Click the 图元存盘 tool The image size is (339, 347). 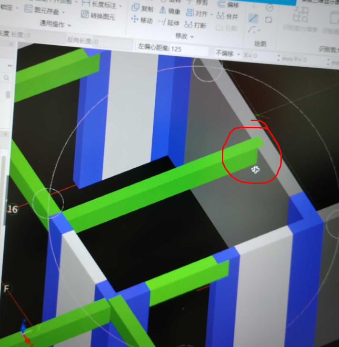click(x=42, y=10)
